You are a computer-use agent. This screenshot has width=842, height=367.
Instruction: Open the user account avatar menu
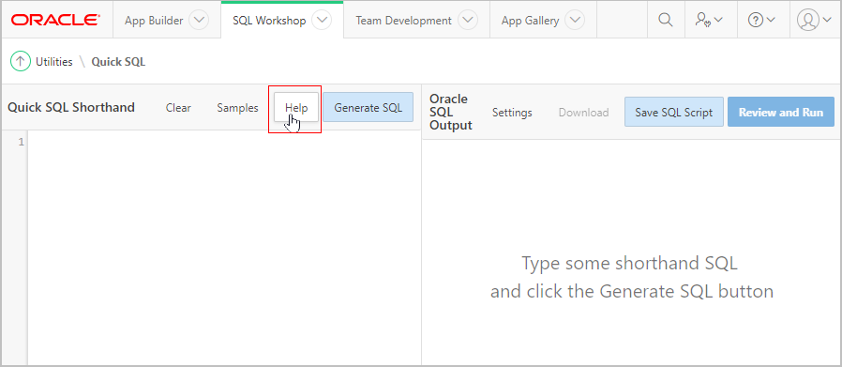point(814,20)
